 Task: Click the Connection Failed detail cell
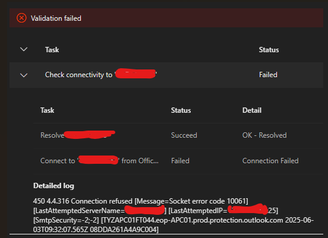point(270,161)
